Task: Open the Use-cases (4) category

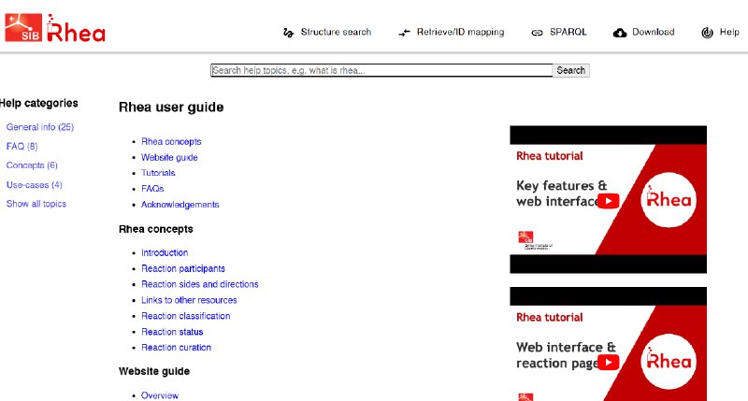Action: pyautogui.click(x=35, y=184)
